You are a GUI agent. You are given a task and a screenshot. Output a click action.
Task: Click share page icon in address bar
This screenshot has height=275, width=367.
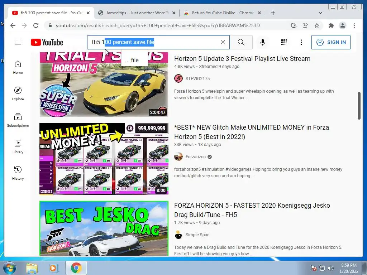305,25
